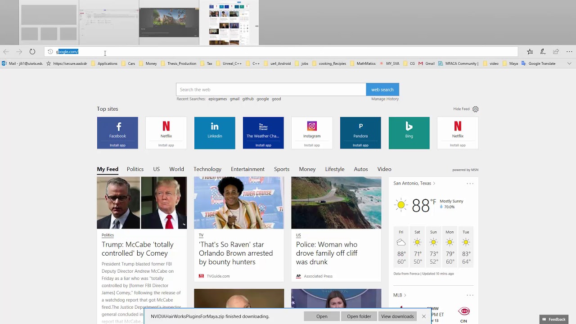Open the Instagram top site tile
The image size is (576, 324).
312,133
